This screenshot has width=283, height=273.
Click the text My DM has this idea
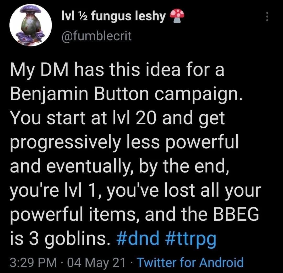(95, 70)
